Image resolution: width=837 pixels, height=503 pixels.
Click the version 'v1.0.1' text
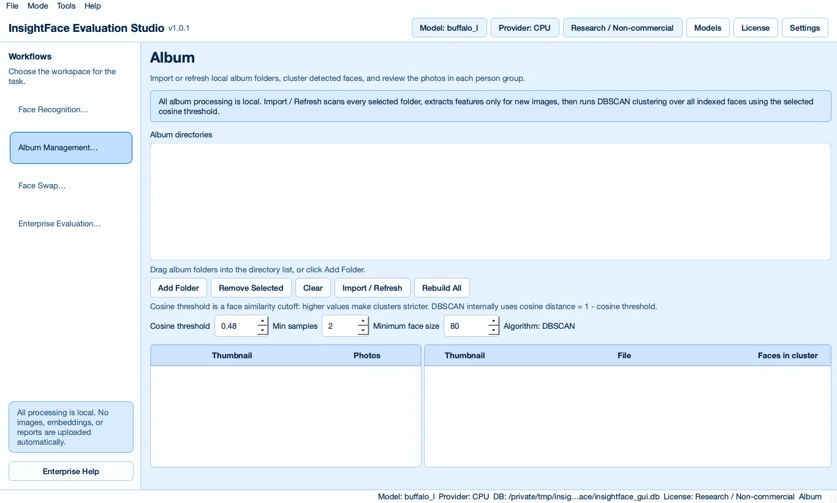point(179,28)
